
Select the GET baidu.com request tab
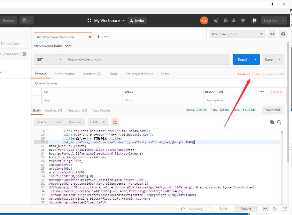(x=63, y=37)
